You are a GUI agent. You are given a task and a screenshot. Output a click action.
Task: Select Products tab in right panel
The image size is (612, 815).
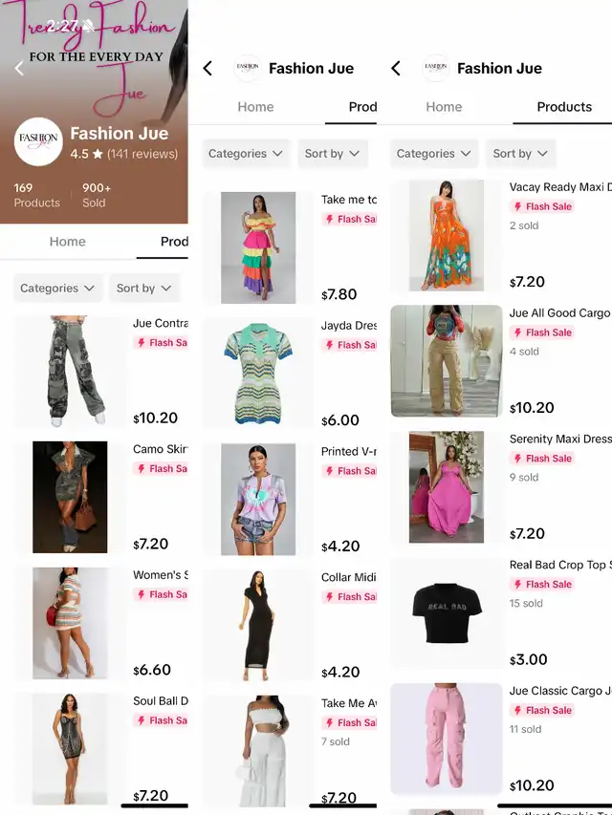564,107
